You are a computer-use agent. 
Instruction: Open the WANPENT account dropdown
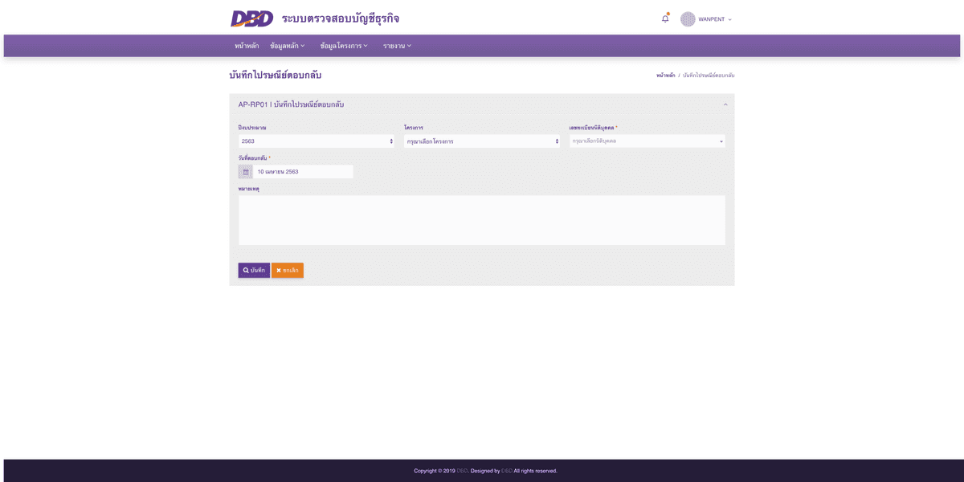715,19
